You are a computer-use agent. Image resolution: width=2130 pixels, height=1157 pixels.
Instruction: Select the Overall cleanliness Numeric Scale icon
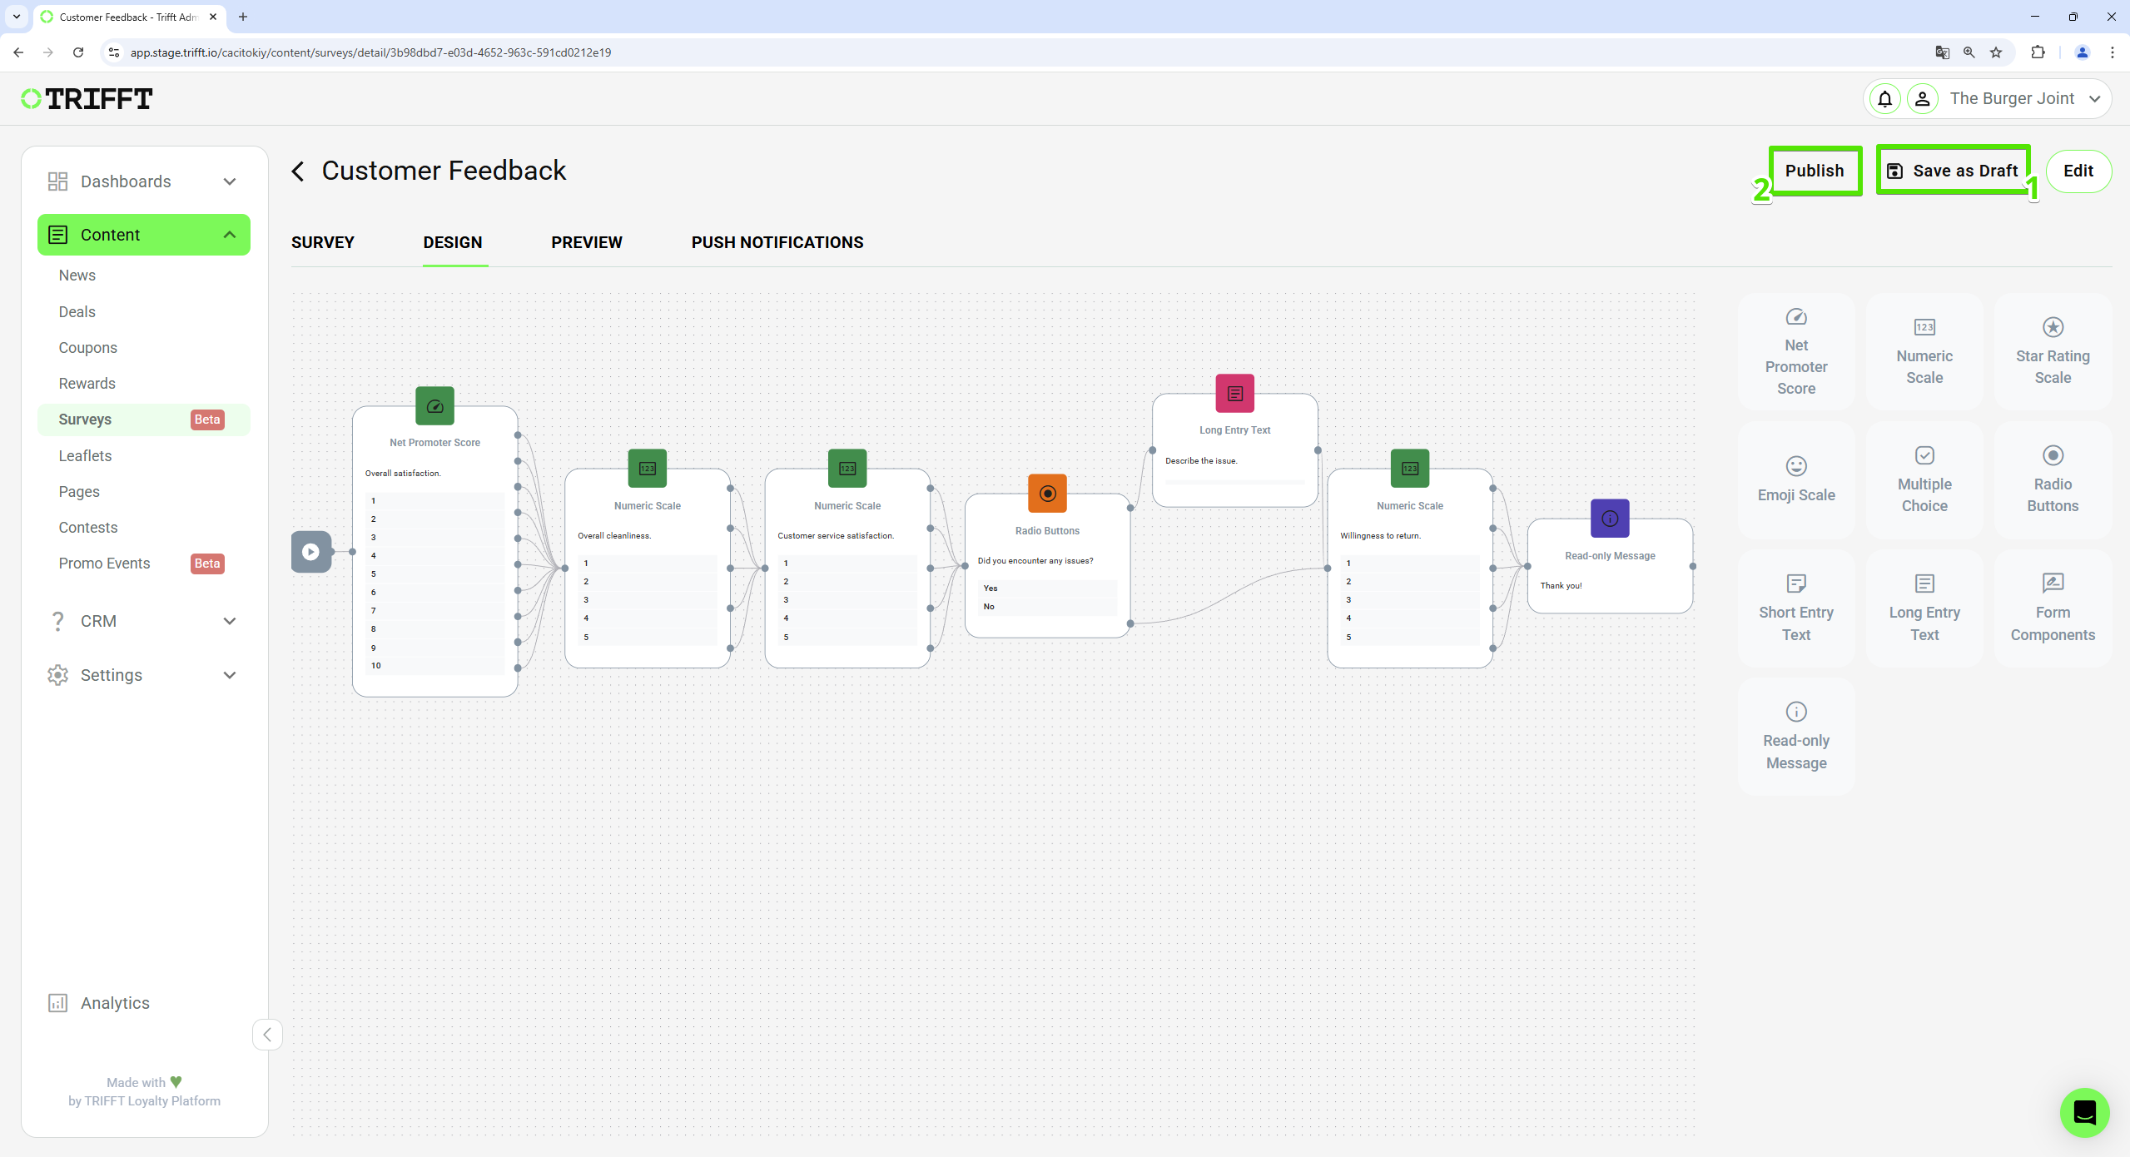click(x=648, y=469)
